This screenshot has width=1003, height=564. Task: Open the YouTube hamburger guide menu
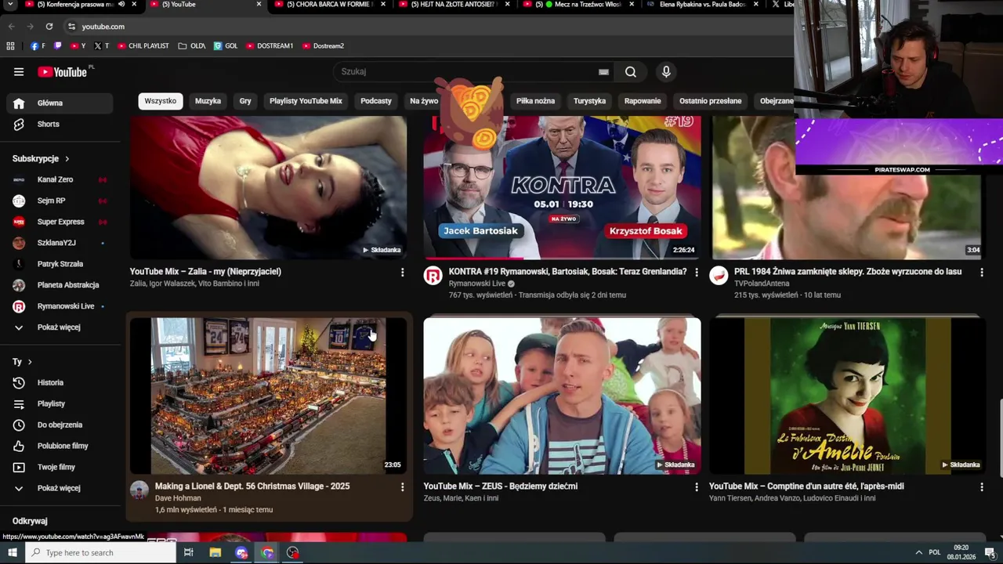point(19,72)
